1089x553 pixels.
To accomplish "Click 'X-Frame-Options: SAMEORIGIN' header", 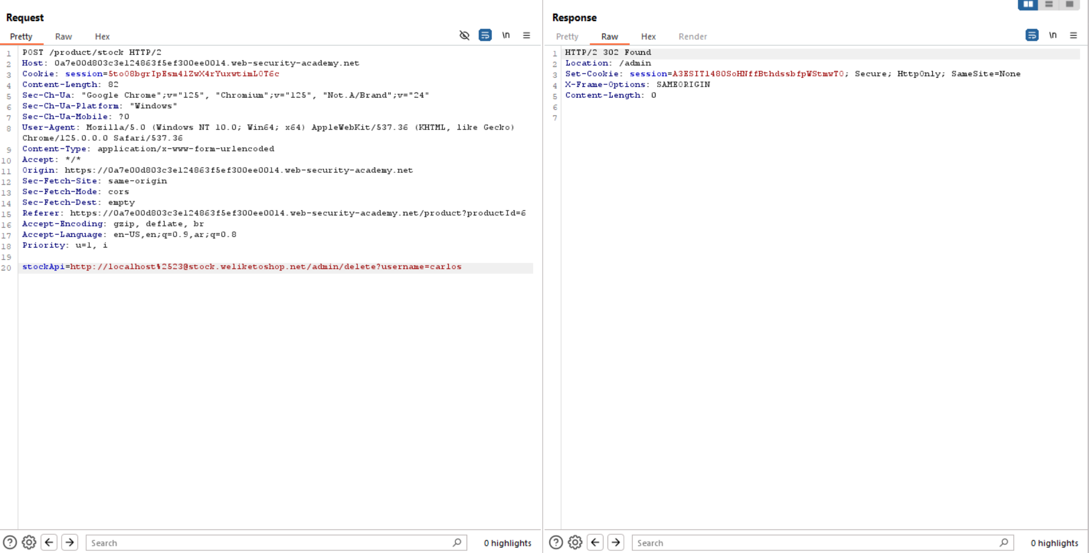I will coord(638,85).
